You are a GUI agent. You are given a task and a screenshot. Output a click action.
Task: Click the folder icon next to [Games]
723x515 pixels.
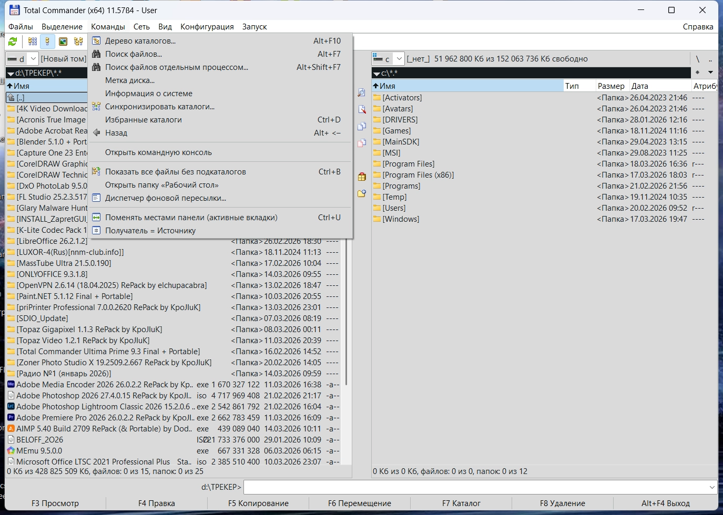[x=377, y=130]
